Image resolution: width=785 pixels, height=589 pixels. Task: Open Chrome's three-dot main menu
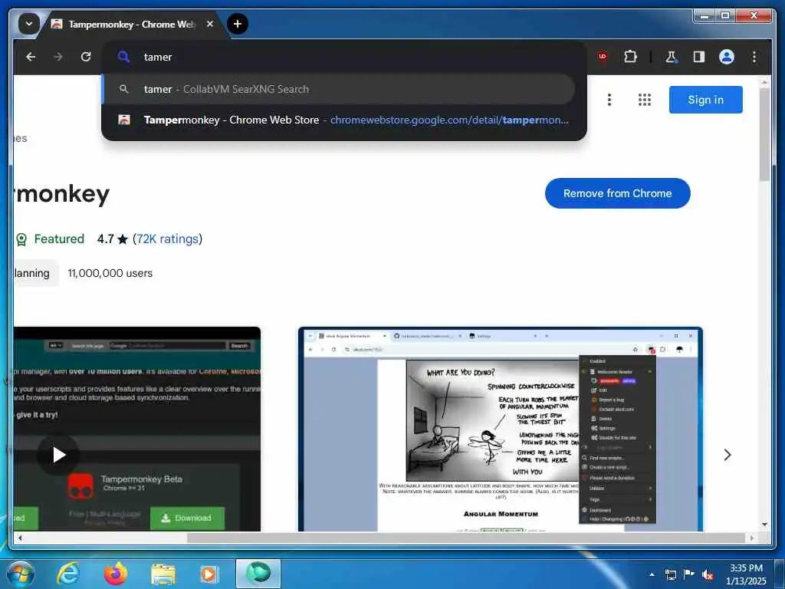[754, 57]
